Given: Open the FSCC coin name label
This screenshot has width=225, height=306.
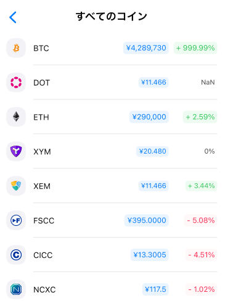Looking at the screenshot, I should pos(44,221).
